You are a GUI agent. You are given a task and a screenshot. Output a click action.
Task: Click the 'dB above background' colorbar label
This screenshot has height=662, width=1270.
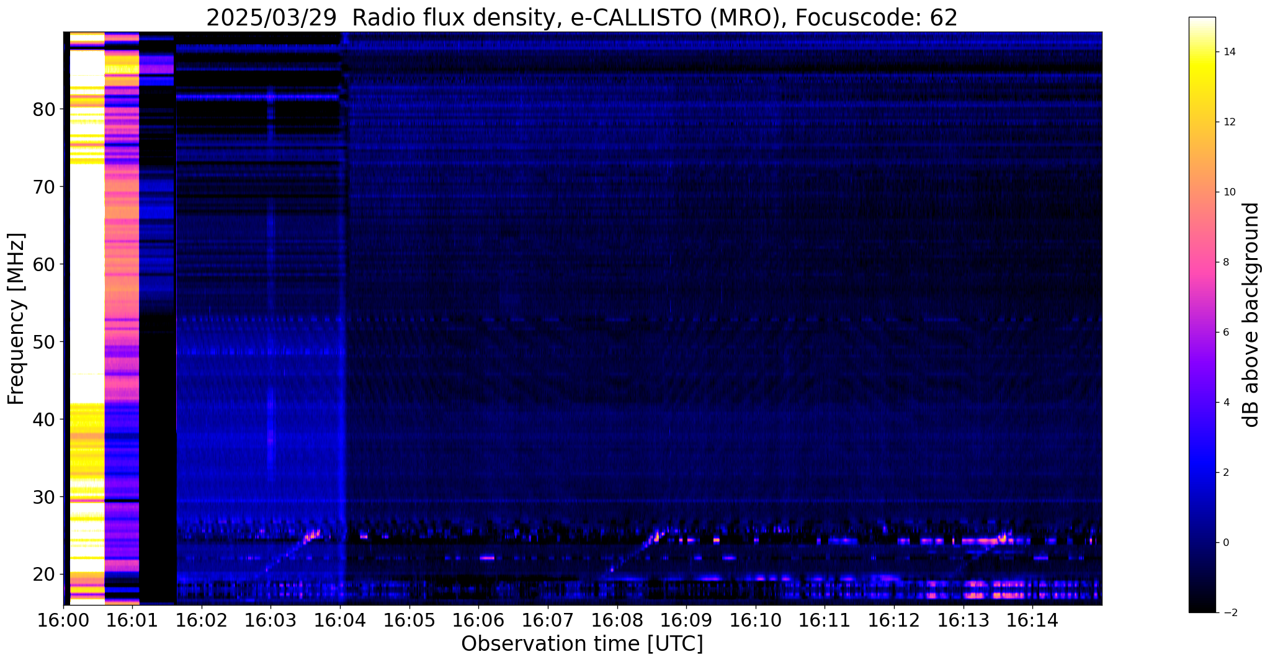click(1251, 315)
